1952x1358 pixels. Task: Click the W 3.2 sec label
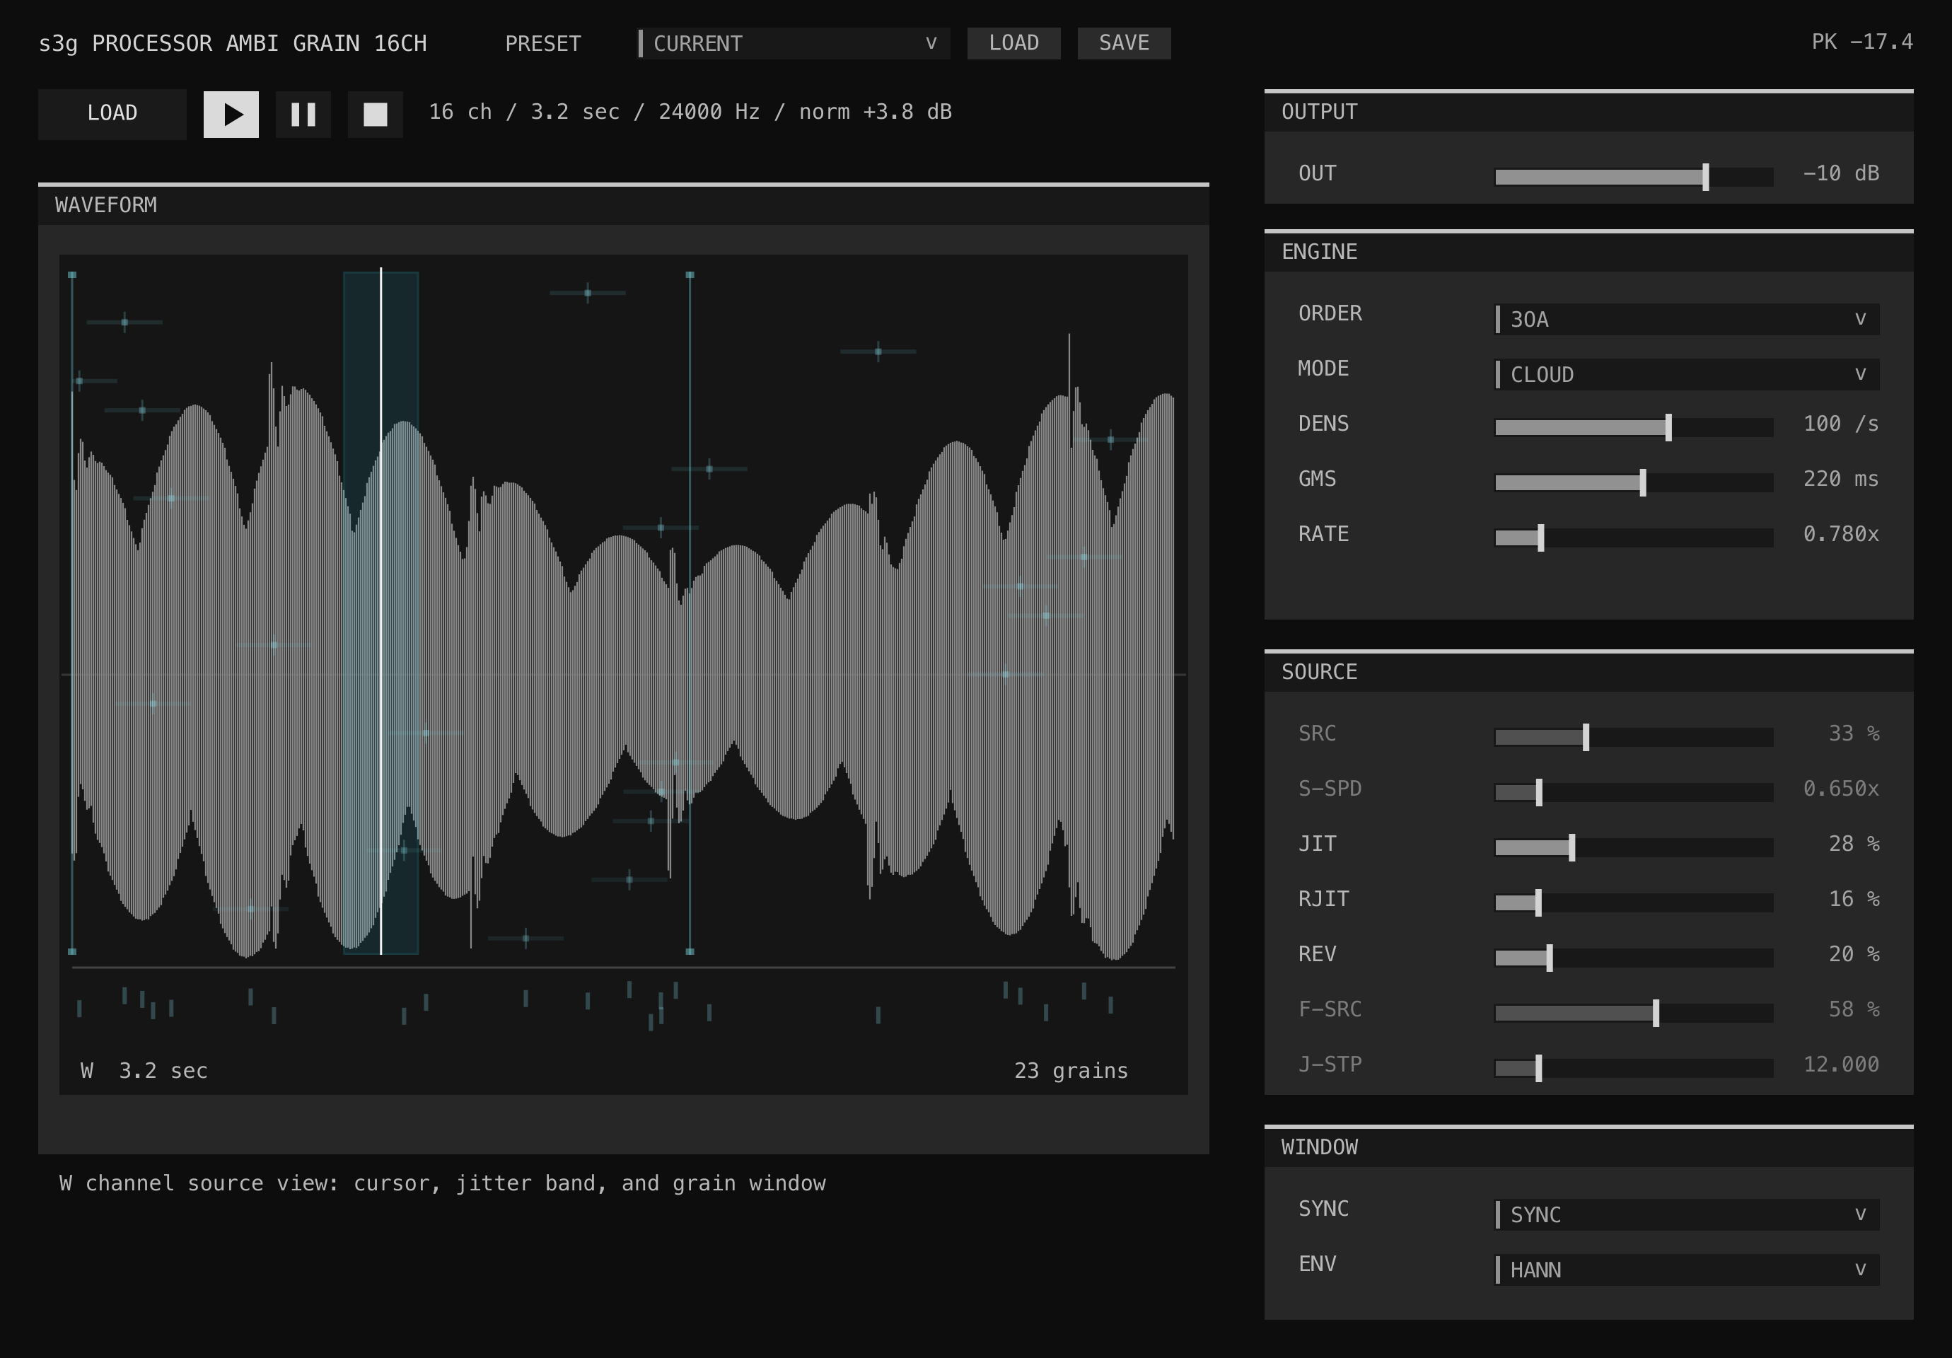click(x=144, y=1071)
